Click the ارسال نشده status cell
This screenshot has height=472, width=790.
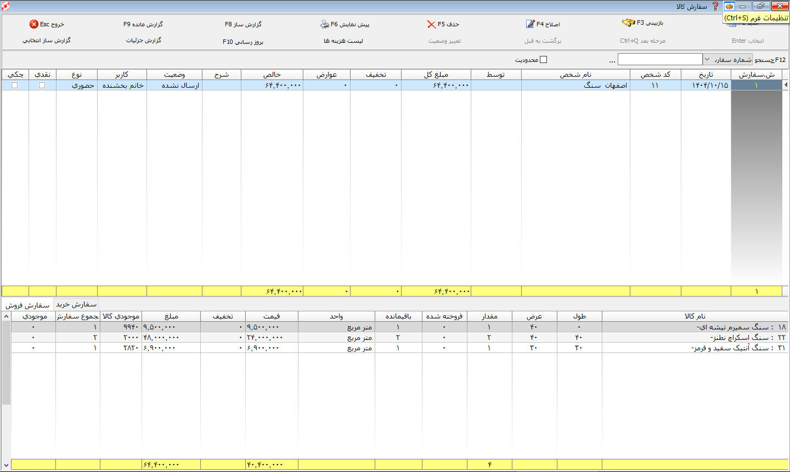pos(174,86)
